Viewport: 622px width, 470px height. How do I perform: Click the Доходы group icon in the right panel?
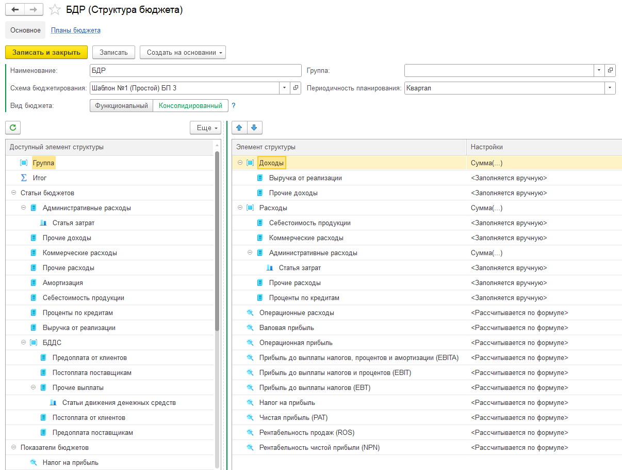[250, 163]
